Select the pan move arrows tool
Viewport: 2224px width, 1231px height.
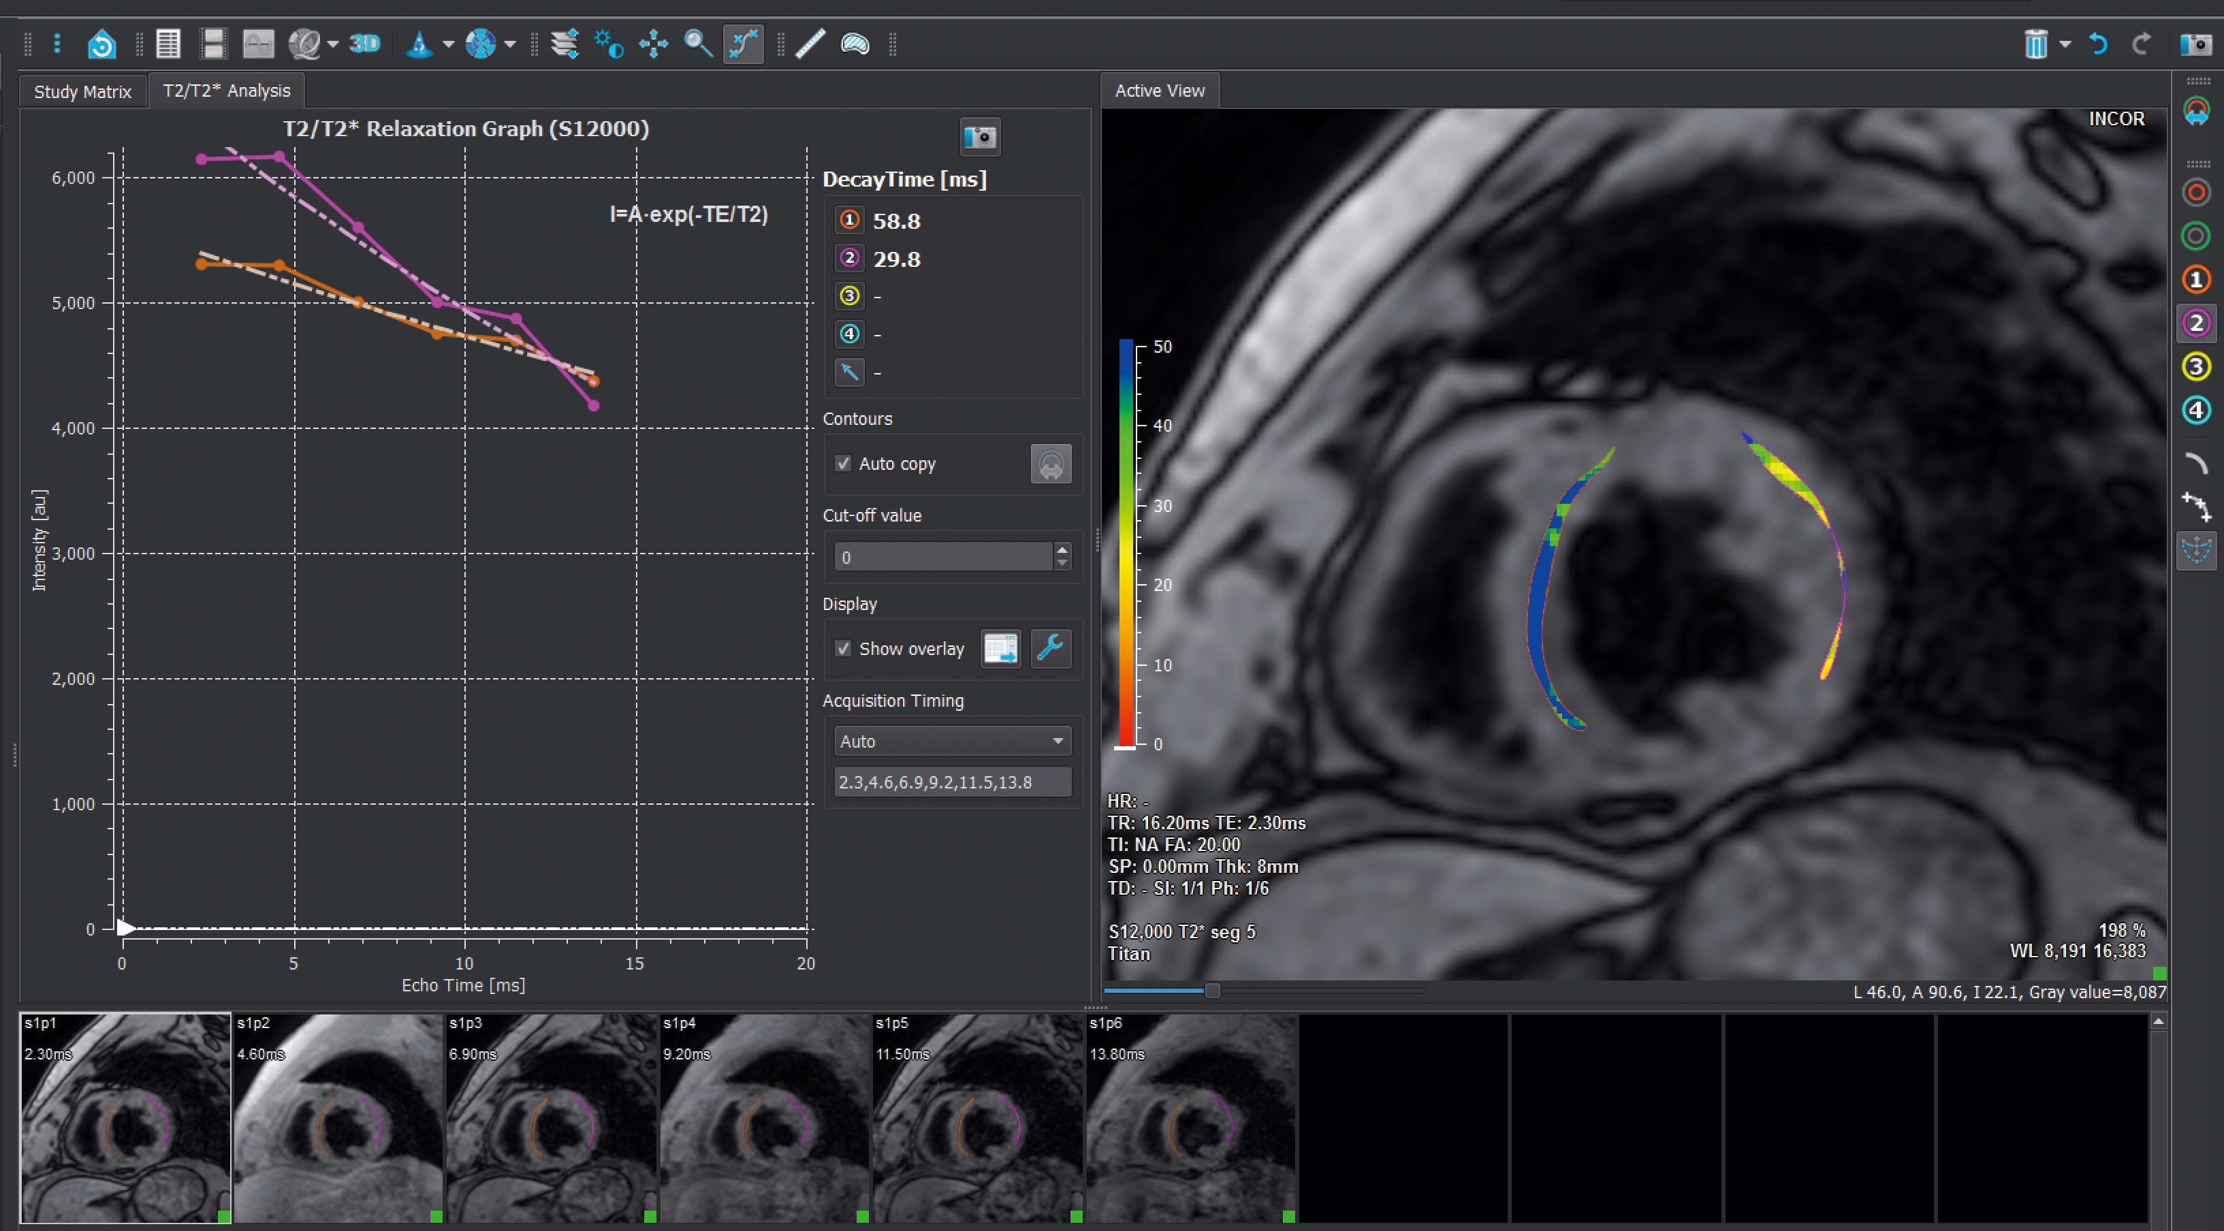pyautogui.click(x=654, y=43)
